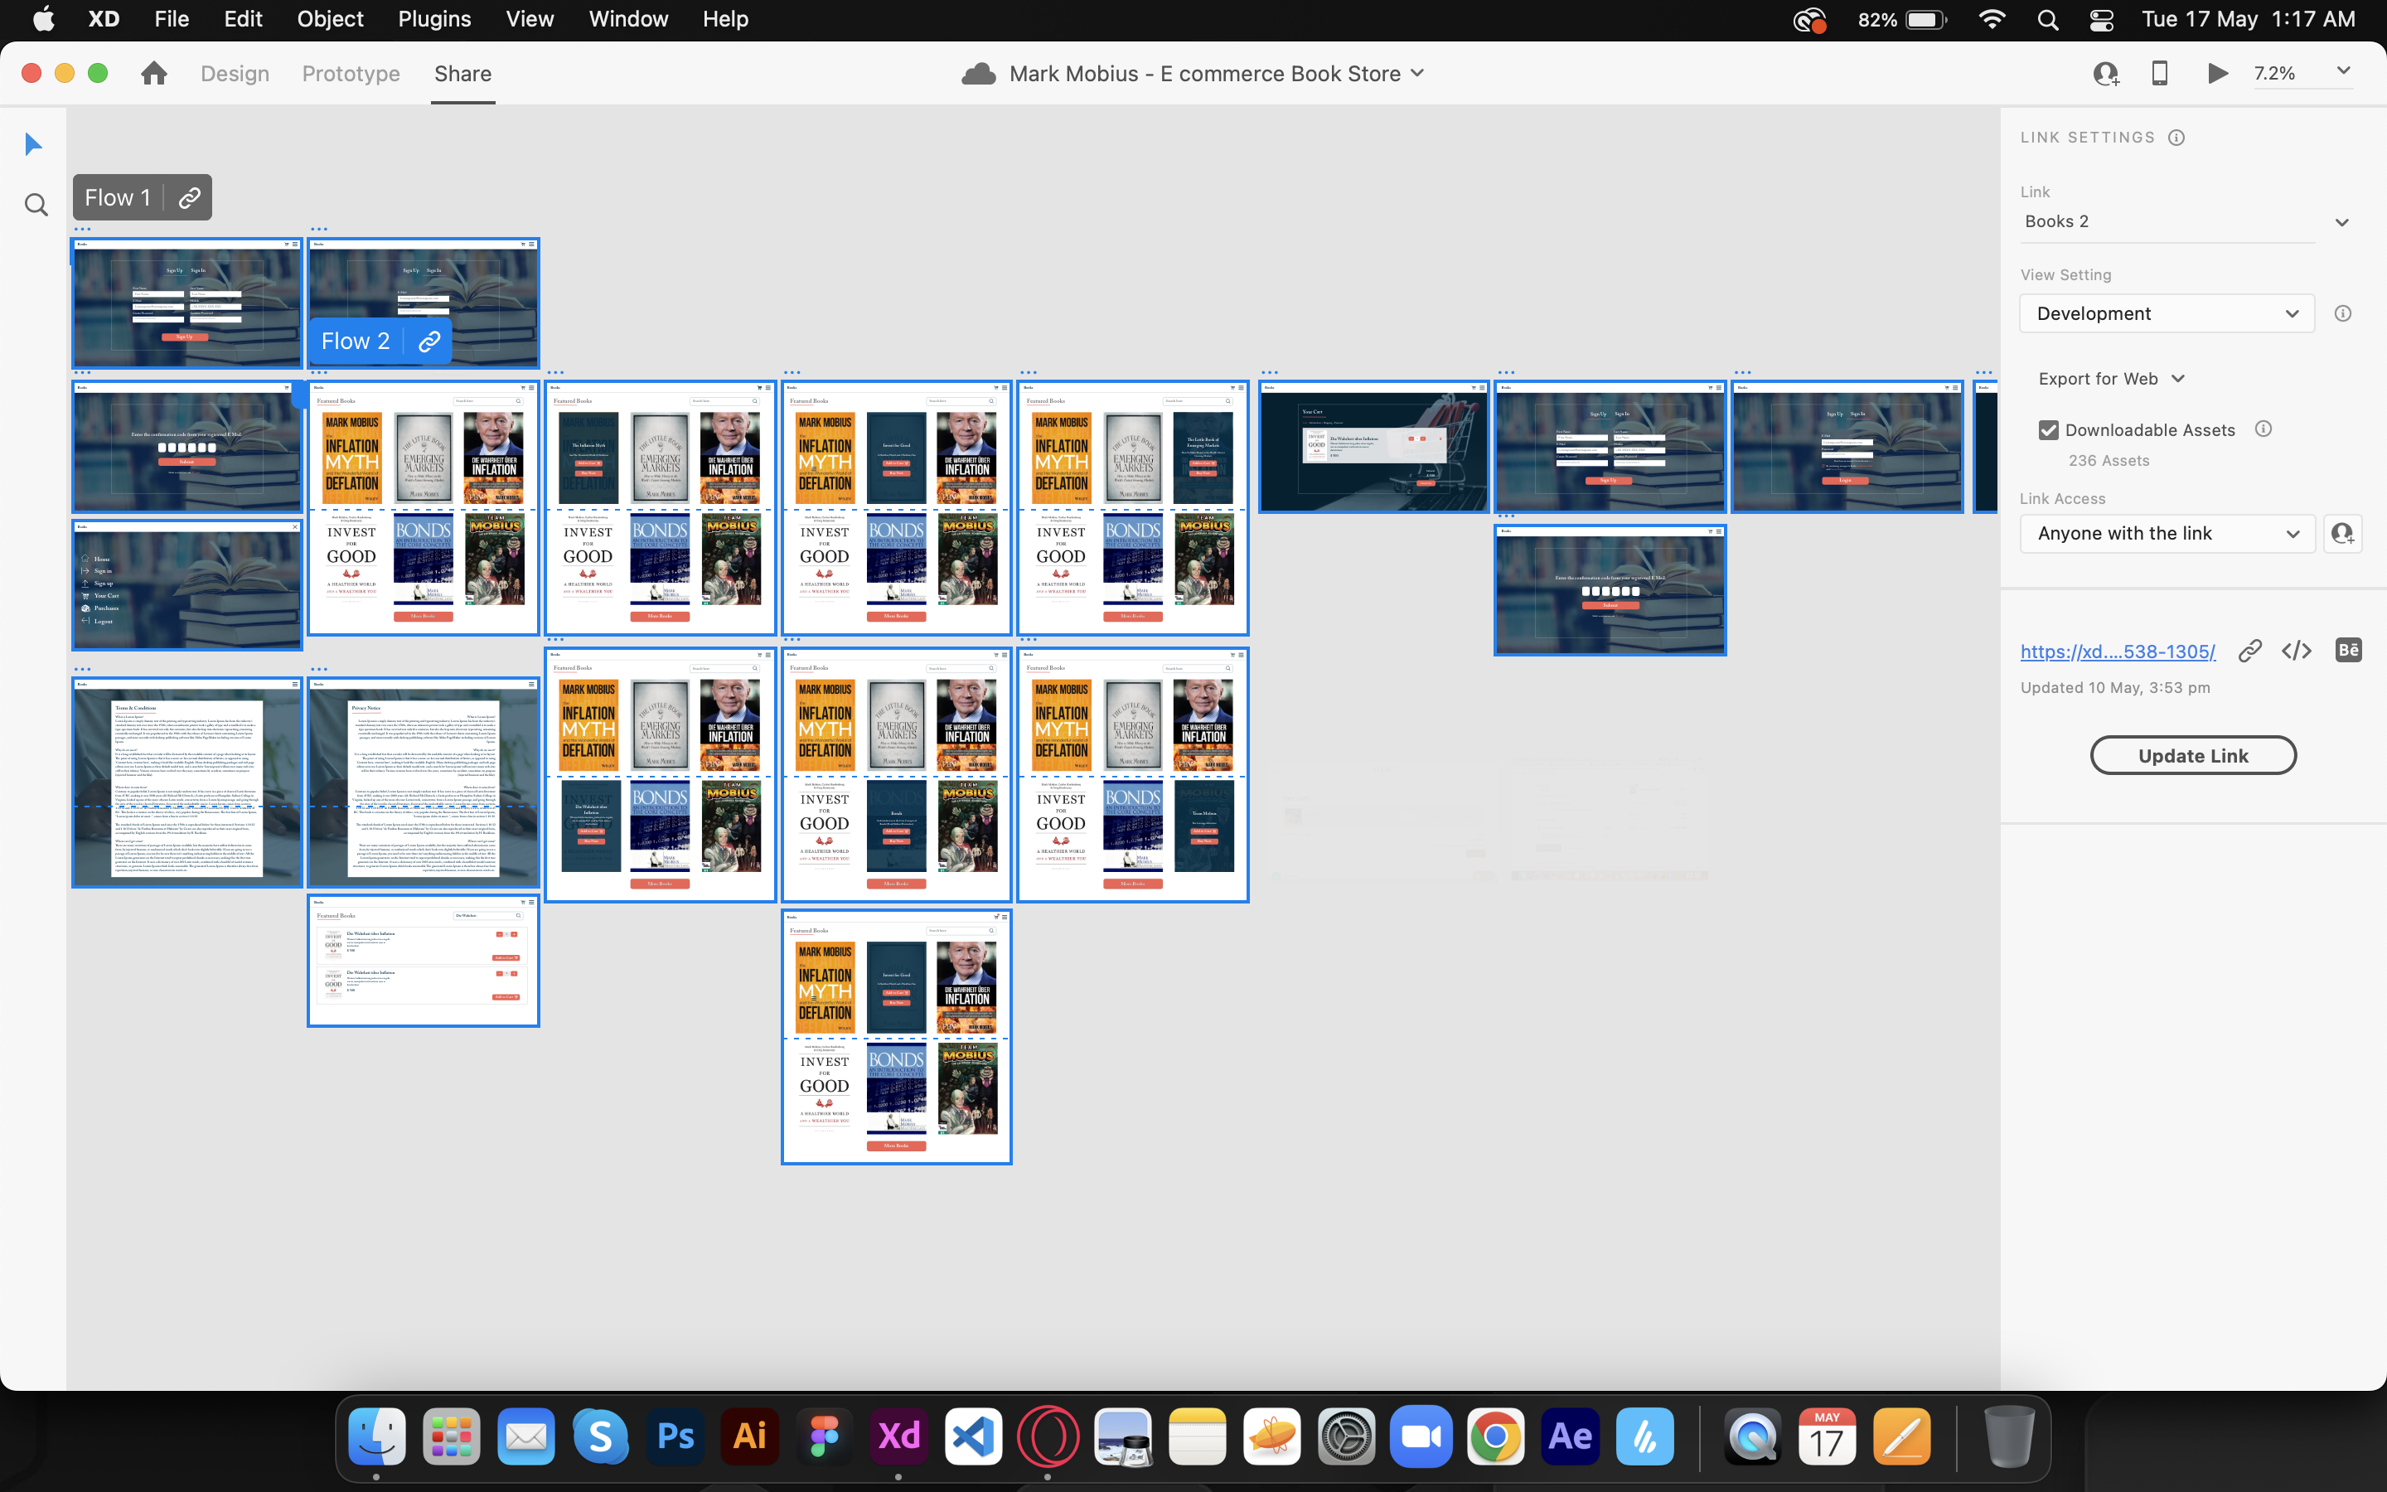
Task: Select Your Cart artboard thumbnail
Action: 1374,447
